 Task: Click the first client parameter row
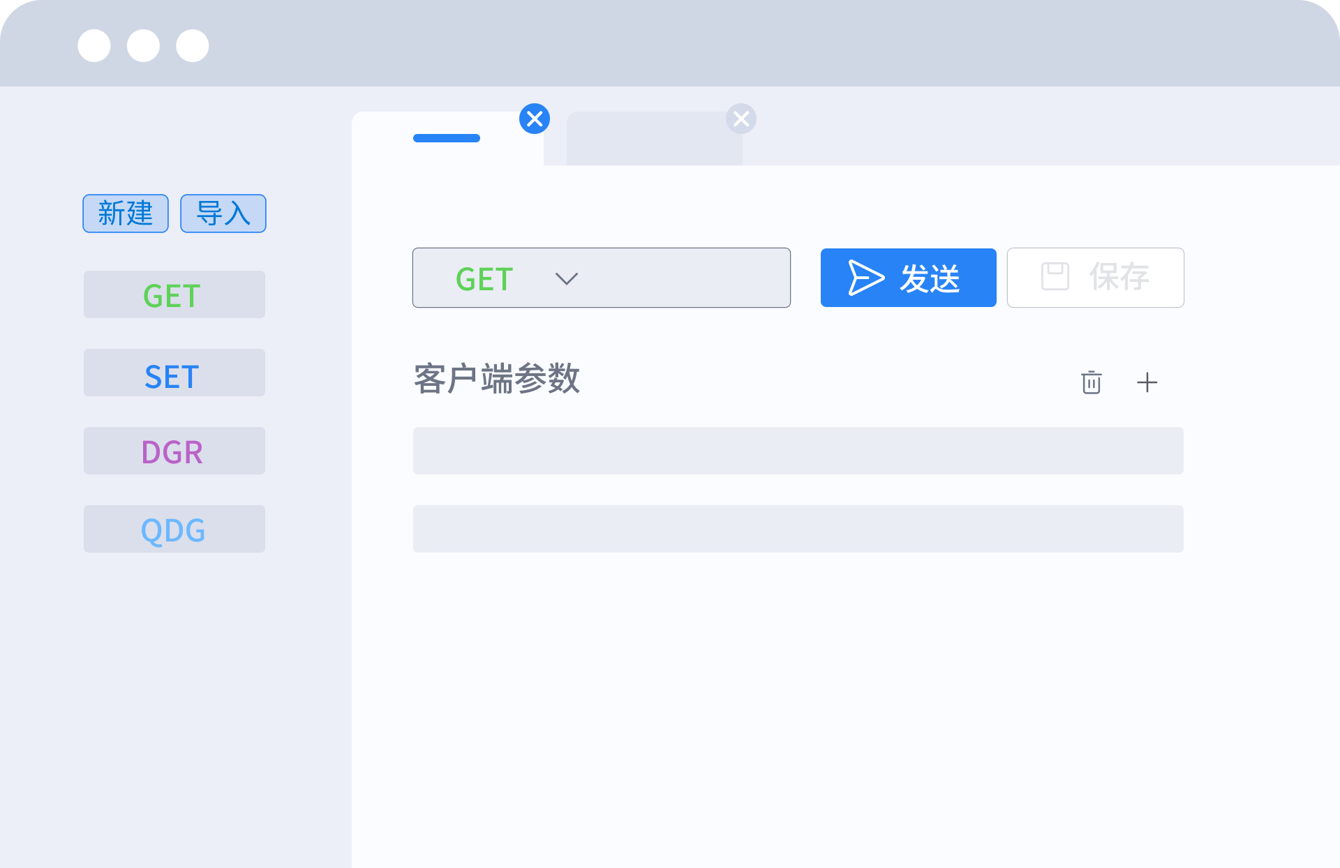coord(798,451)
